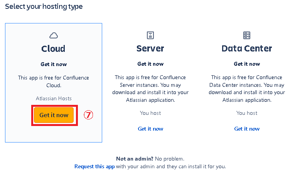Click the cloud icon above Cloud heading

pos(54,35)
